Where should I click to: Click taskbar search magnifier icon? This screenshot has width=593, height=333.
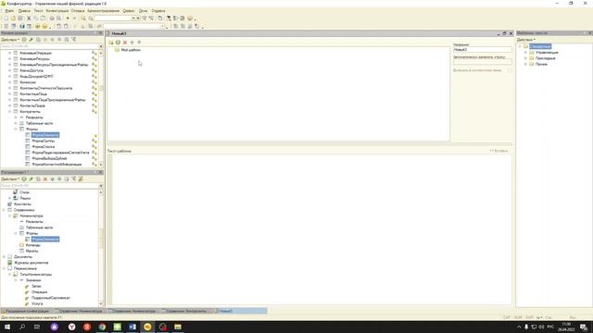pos(22,327)
